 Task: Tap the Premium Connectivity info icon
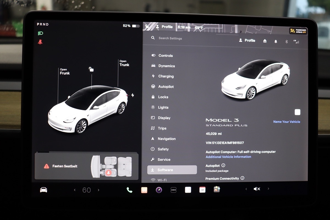(242, 178)
